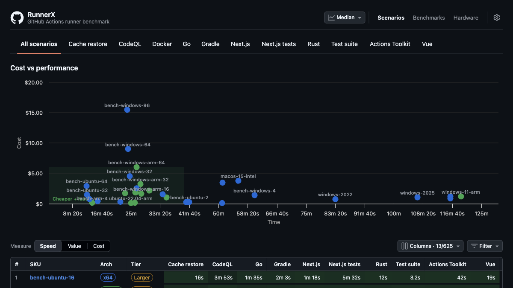
Task: Sort by the Arch column header
Action: click(x=106, y=265)
